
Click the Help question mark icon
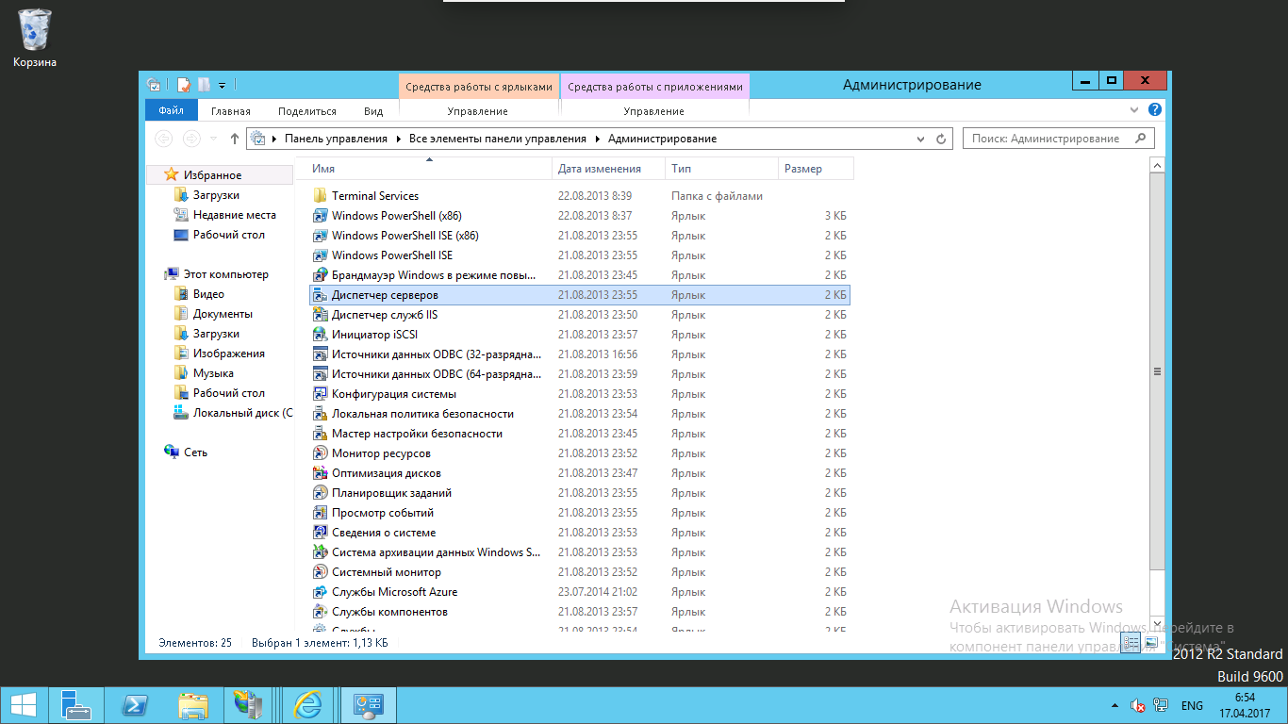(x=1155, y=110)
